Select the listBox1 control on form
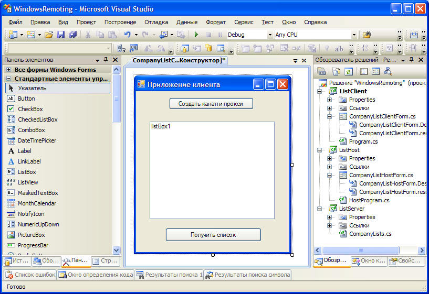This screenshot has height=294, width=429. [212, 170]
